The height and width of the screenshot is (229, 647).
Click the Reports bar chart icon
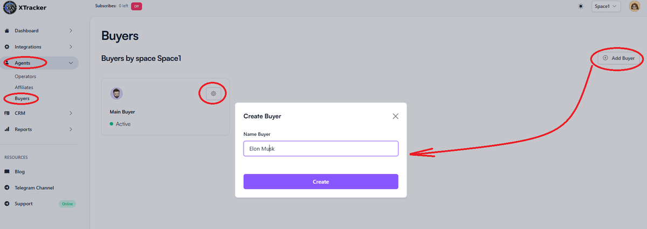coord(7,129)
